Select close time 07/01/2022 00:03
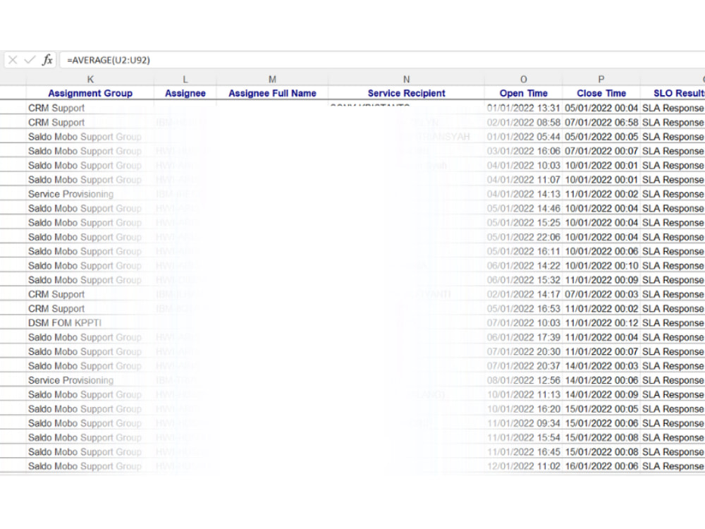Screen dimensions: 705x529 [x=601, y=294]
